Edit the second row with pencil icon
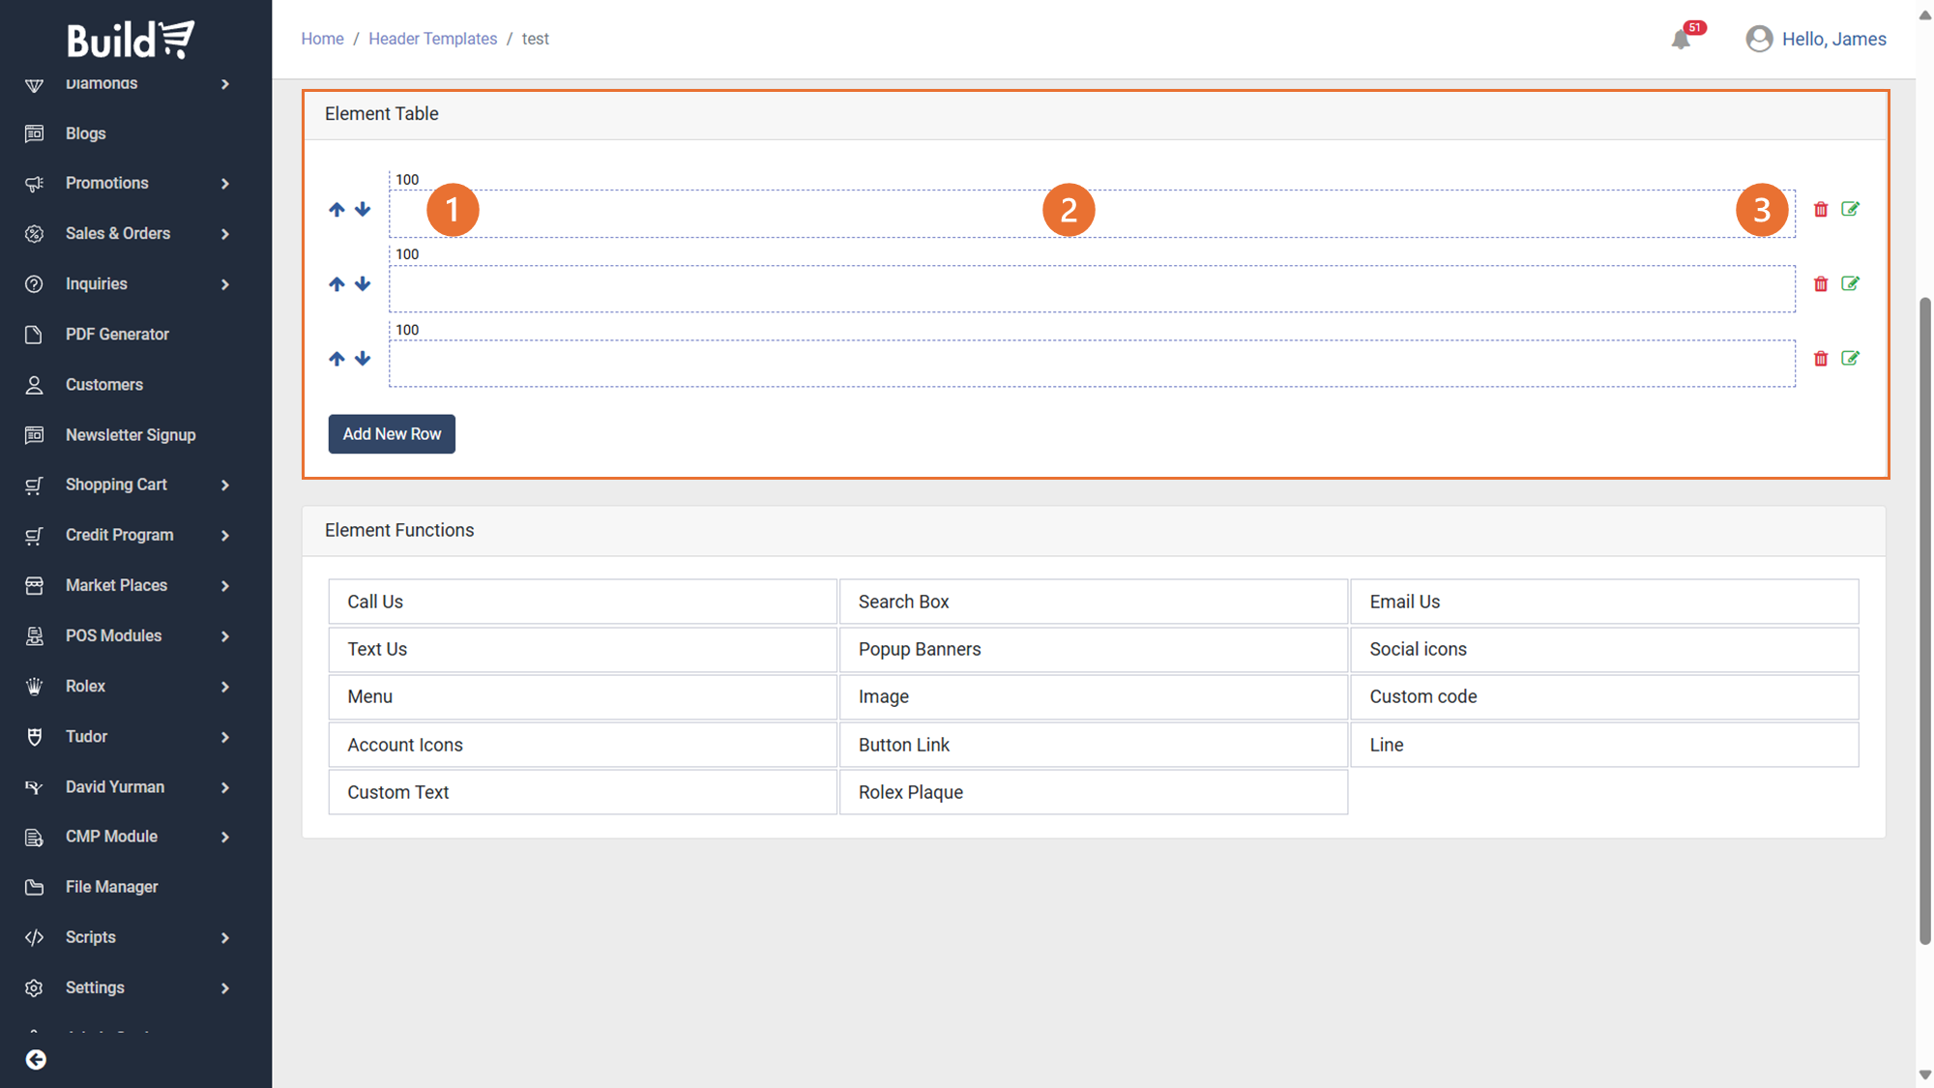 point(1850,283)
